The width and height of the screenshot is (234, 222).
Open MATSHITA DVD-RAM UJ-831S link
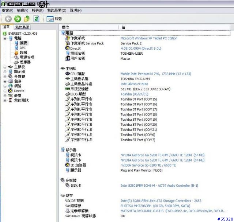tap(173, 211)
